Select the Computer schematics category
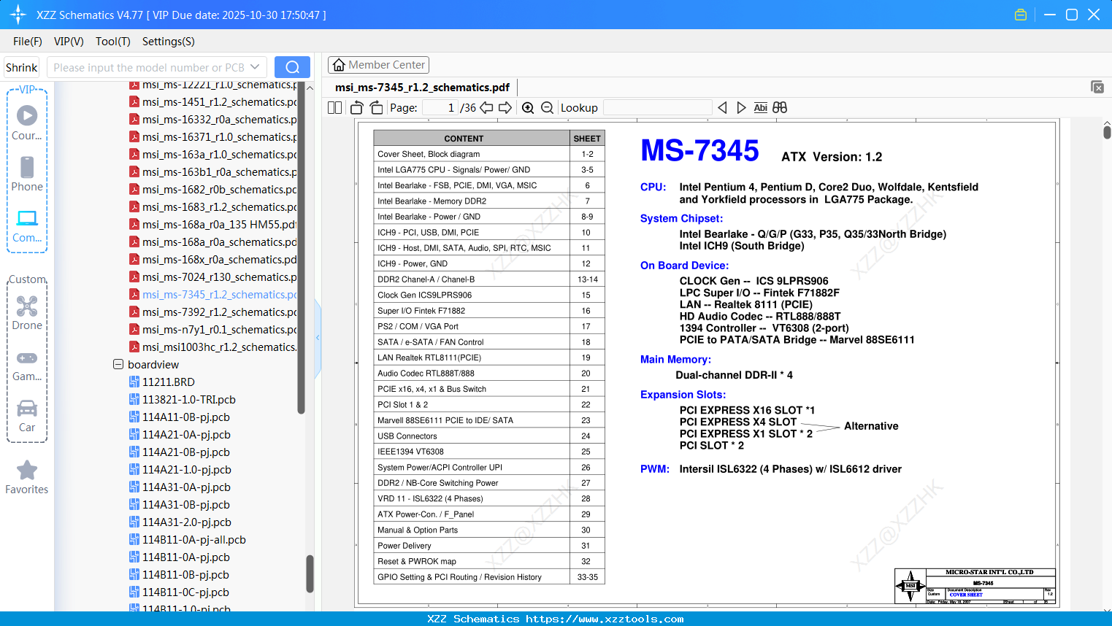This screenshot has width=1112, height=626. pyautogui.click(x=27, y=225)
